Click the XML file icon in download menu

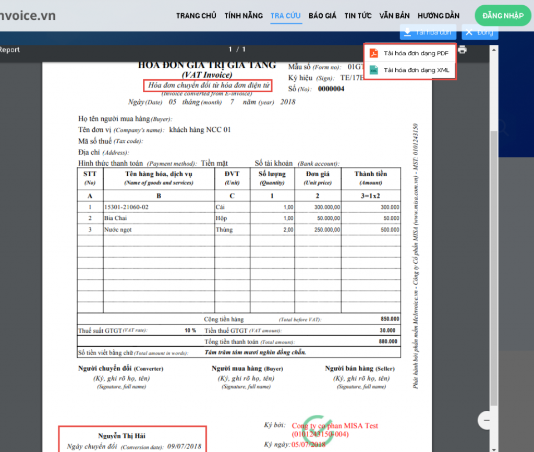click(x=374, y=70)
